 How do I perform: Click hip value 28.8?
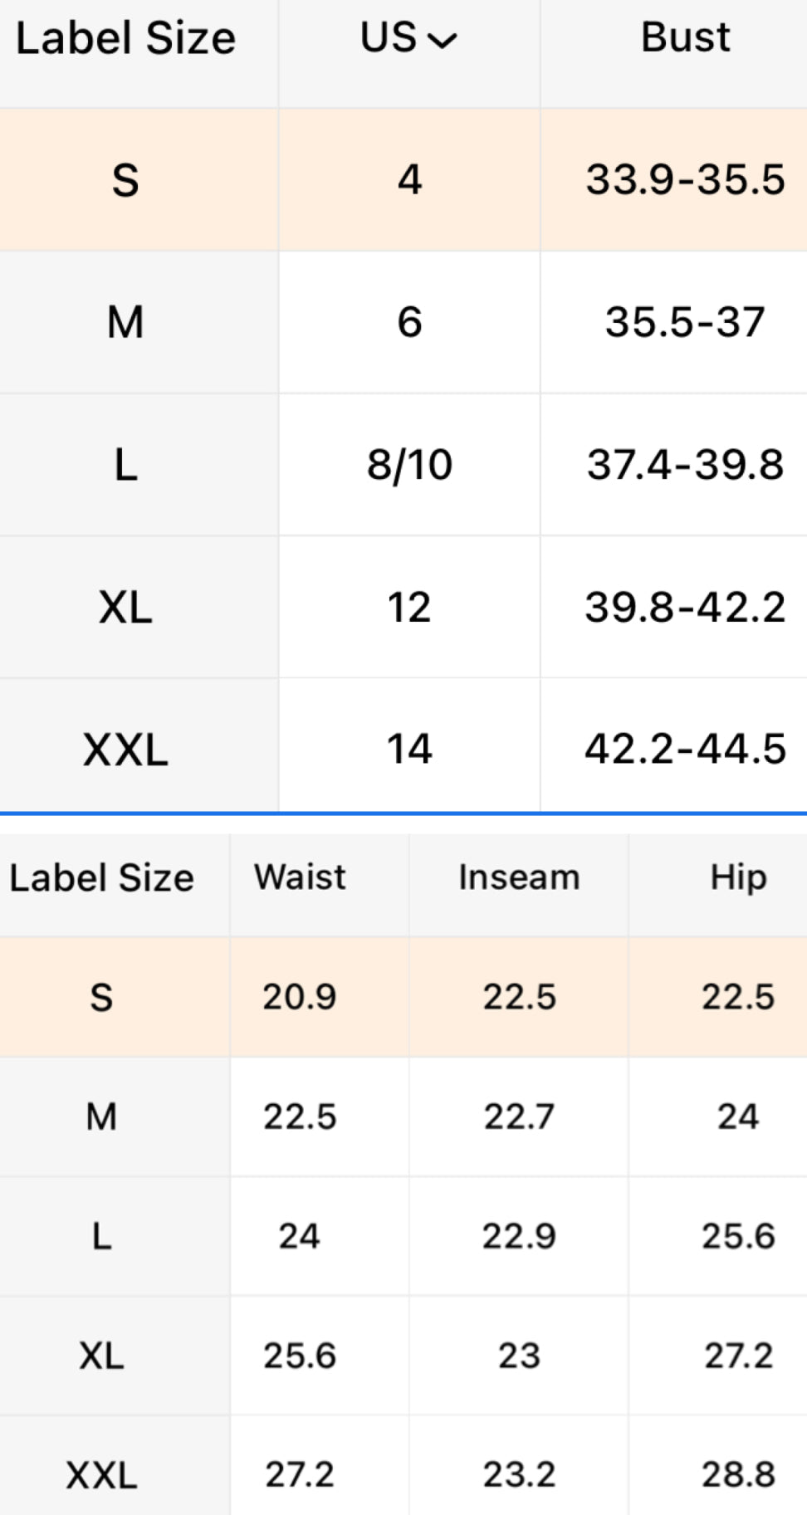coord(737,1475)
